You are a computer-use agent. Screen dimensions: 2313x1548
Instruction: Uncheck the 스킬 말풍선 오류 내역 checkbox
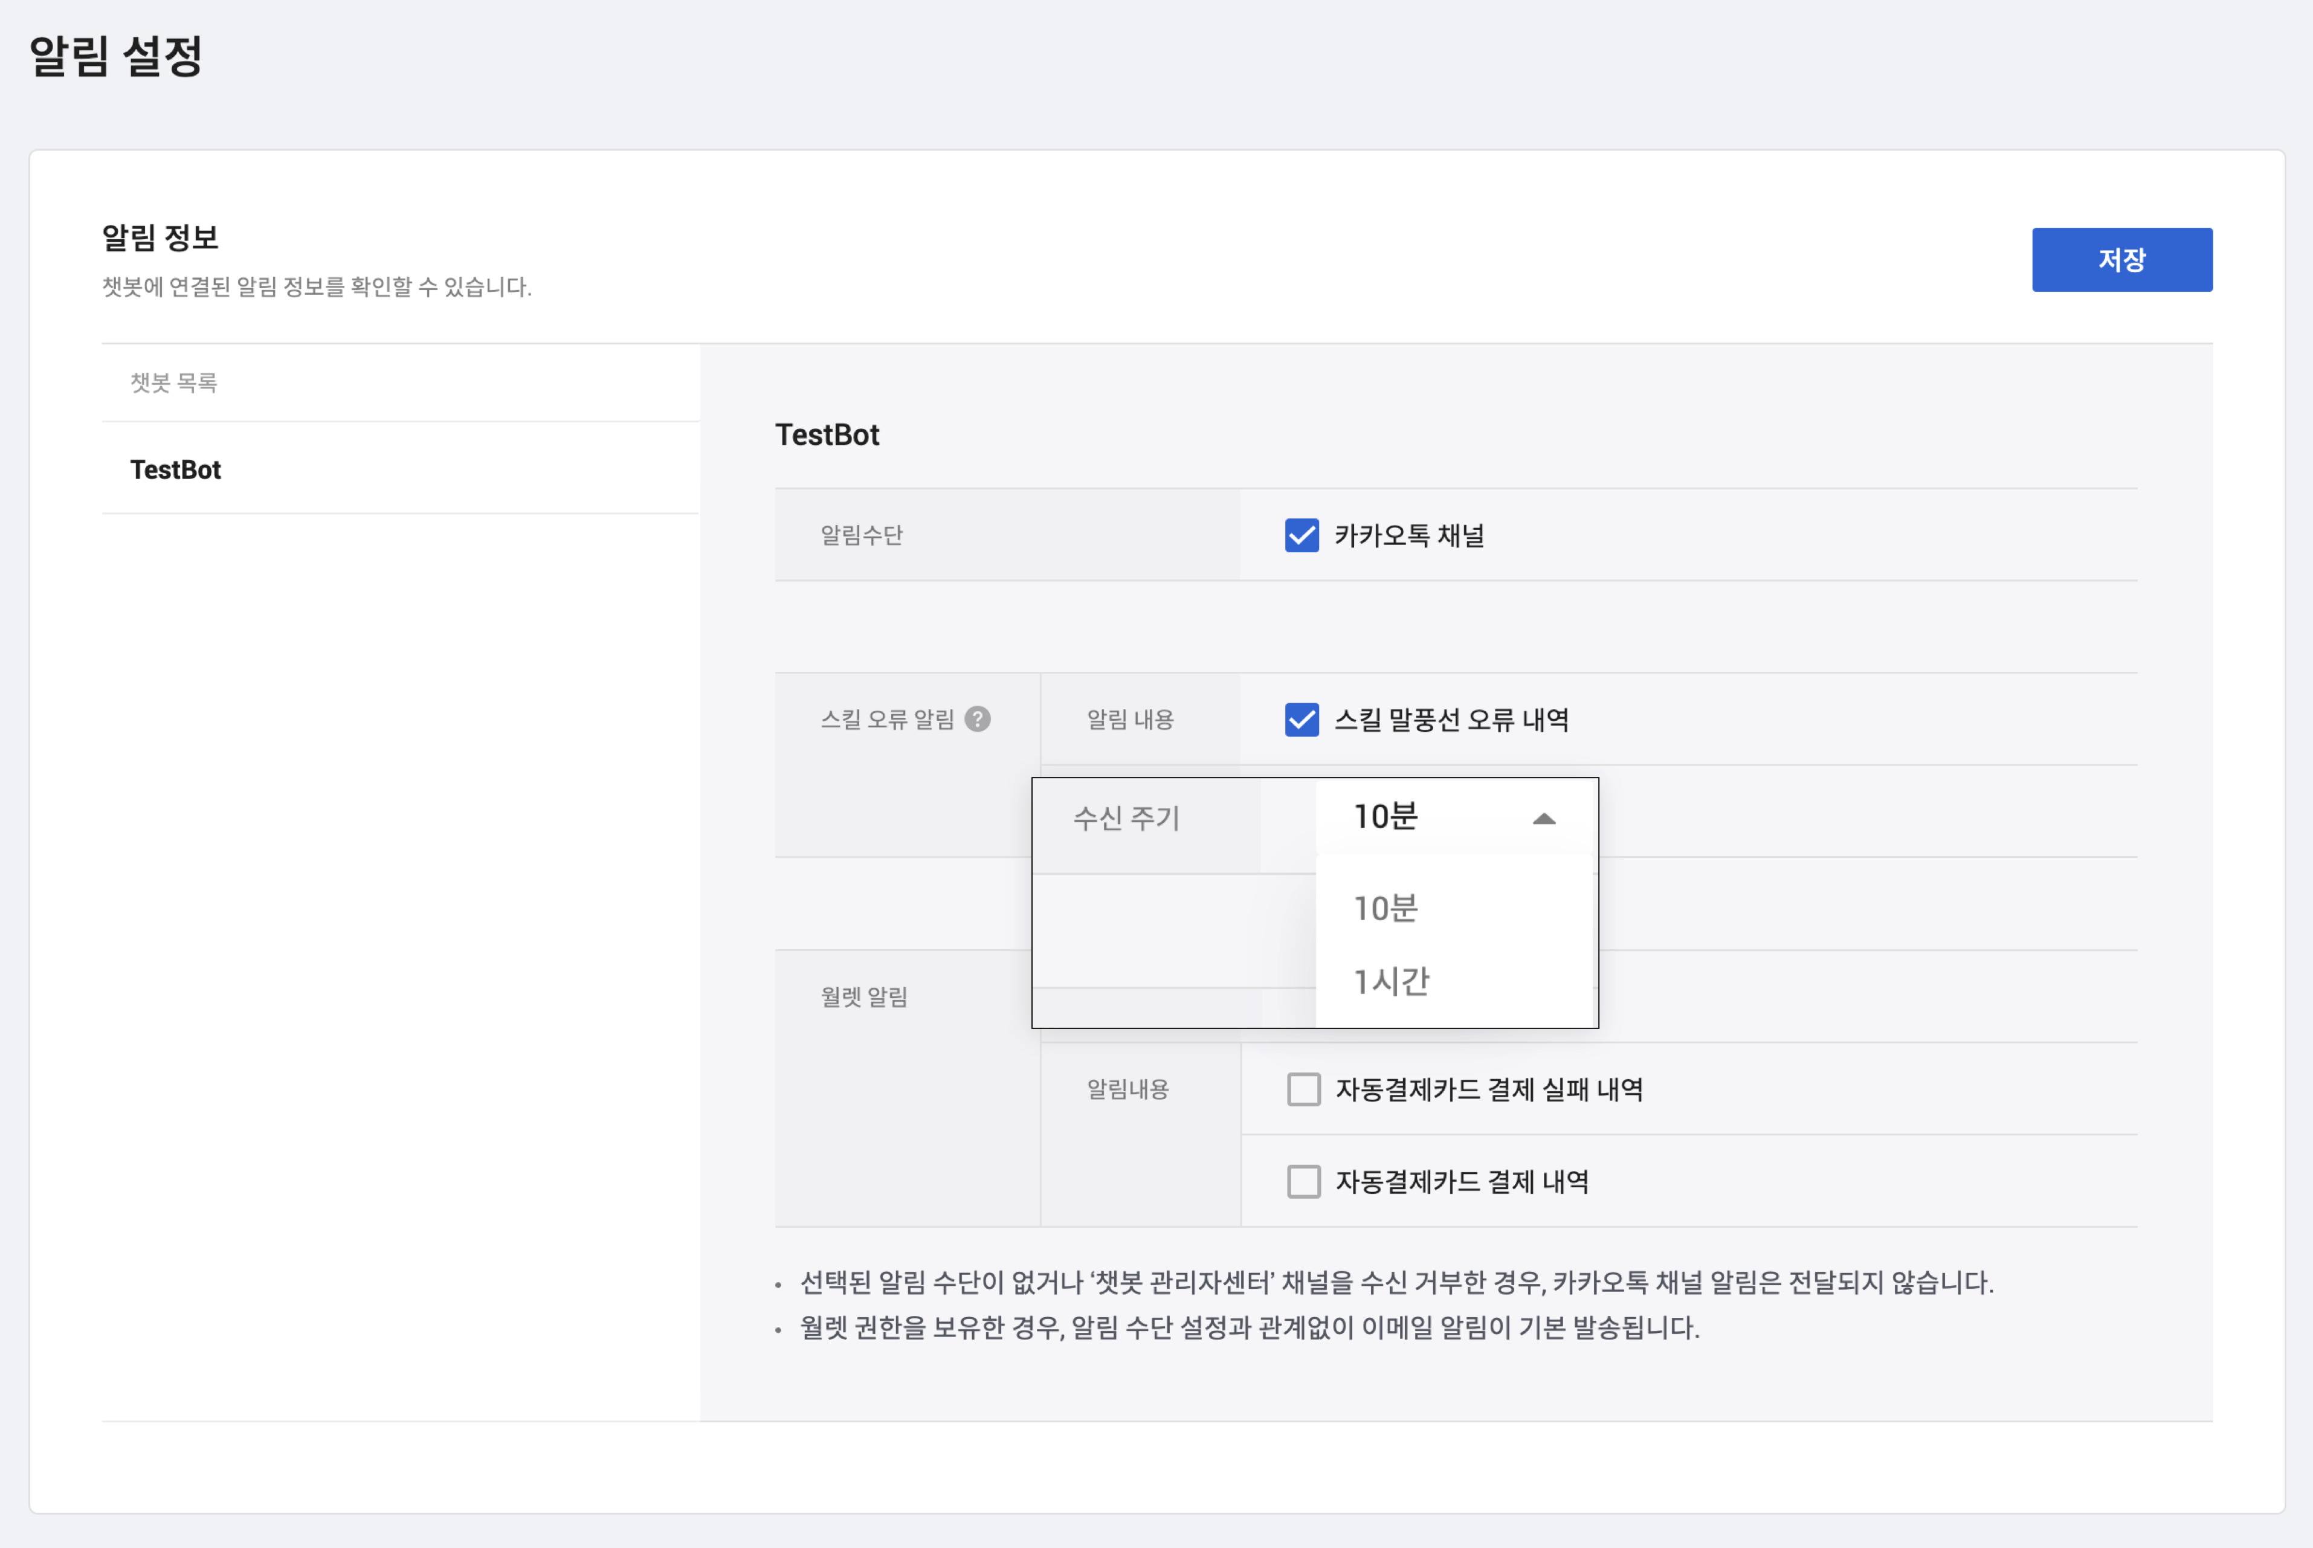tap(1301, 720)
